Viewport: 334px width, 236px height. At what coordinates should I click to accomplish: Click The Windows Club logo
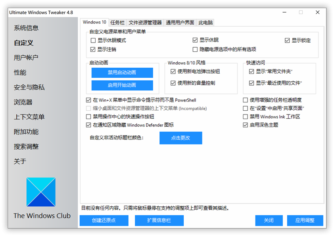point(41,192)
